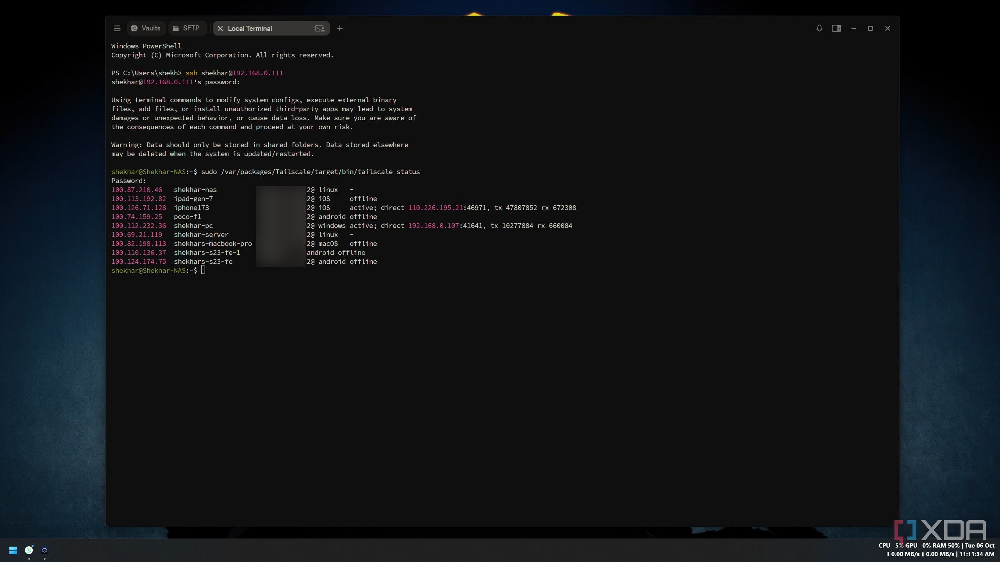Click the terminal sharing icon in the Local Terminal tab
The width and height of the screenshot is (1000, 562).
click(320, 28)
